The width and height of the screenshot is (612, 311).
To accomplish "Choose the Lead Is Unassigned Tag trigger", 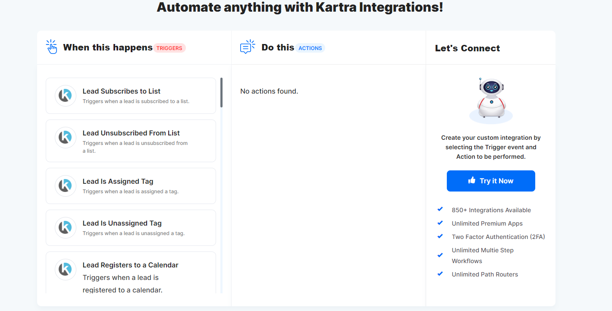I will 131,228.
